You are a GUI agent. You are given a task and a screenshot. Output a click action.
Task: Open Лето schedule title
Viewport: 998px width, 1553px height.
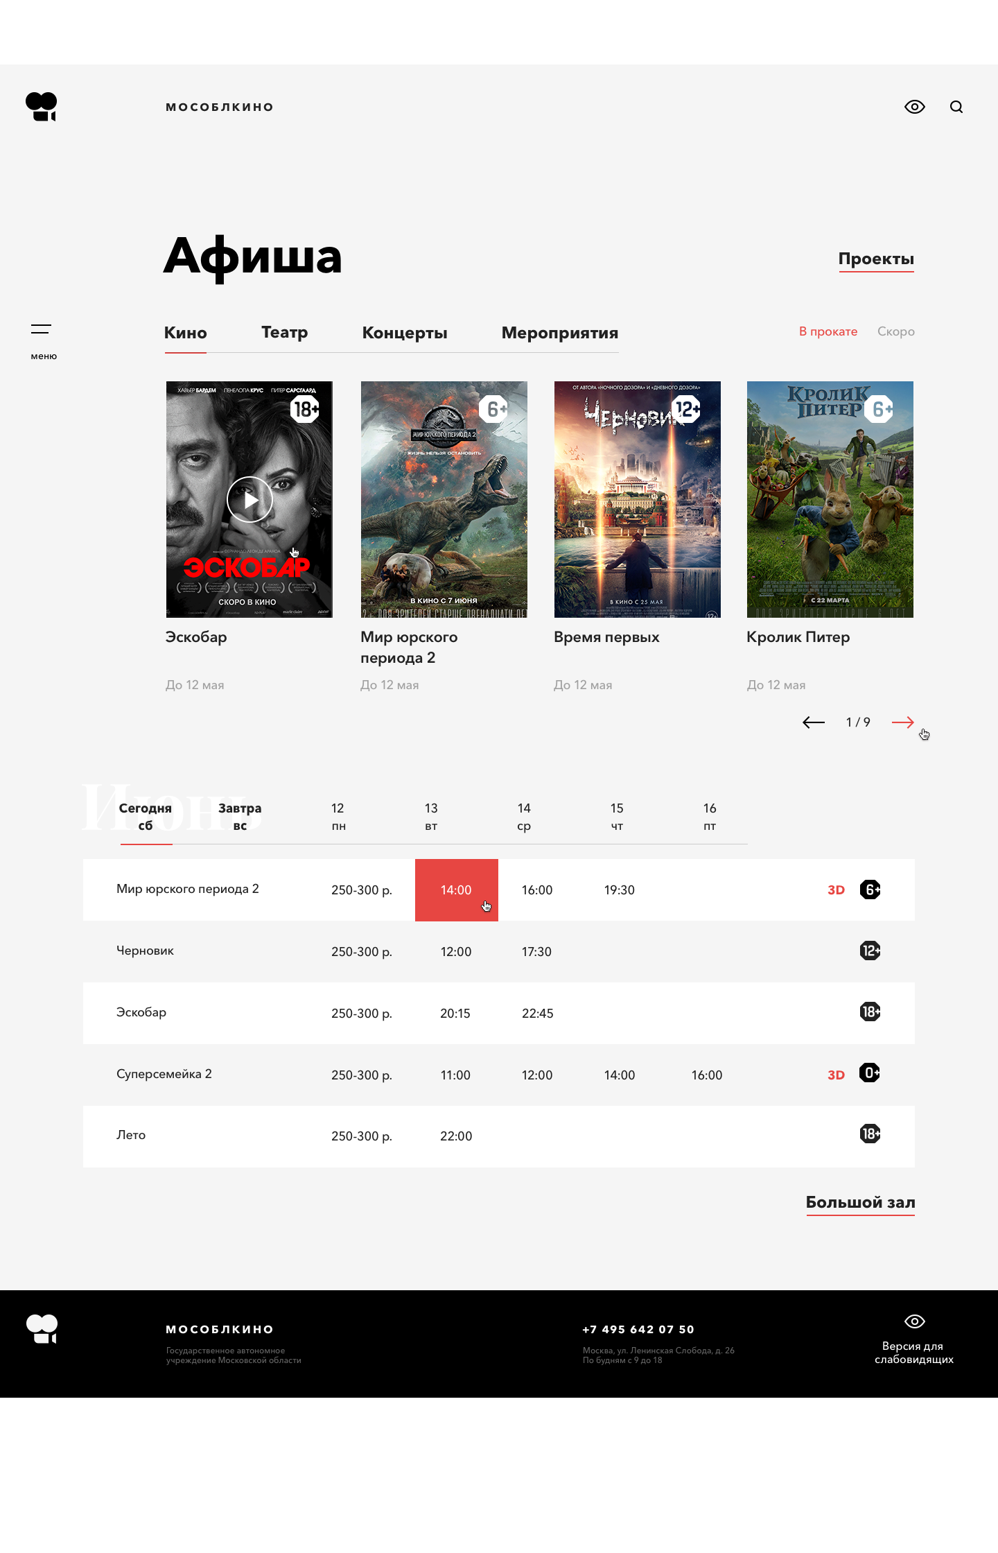(131, 1135)
